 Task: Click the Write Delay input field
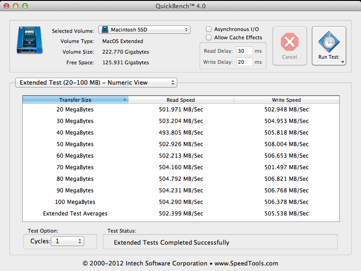tap(244, 62)
